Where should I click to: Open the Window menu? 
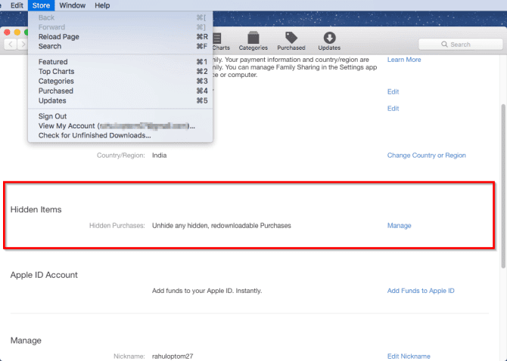pos(73,5)
